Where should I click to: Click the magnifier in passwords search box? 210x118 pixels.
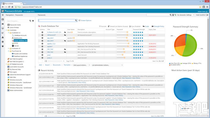coord(76,20)
